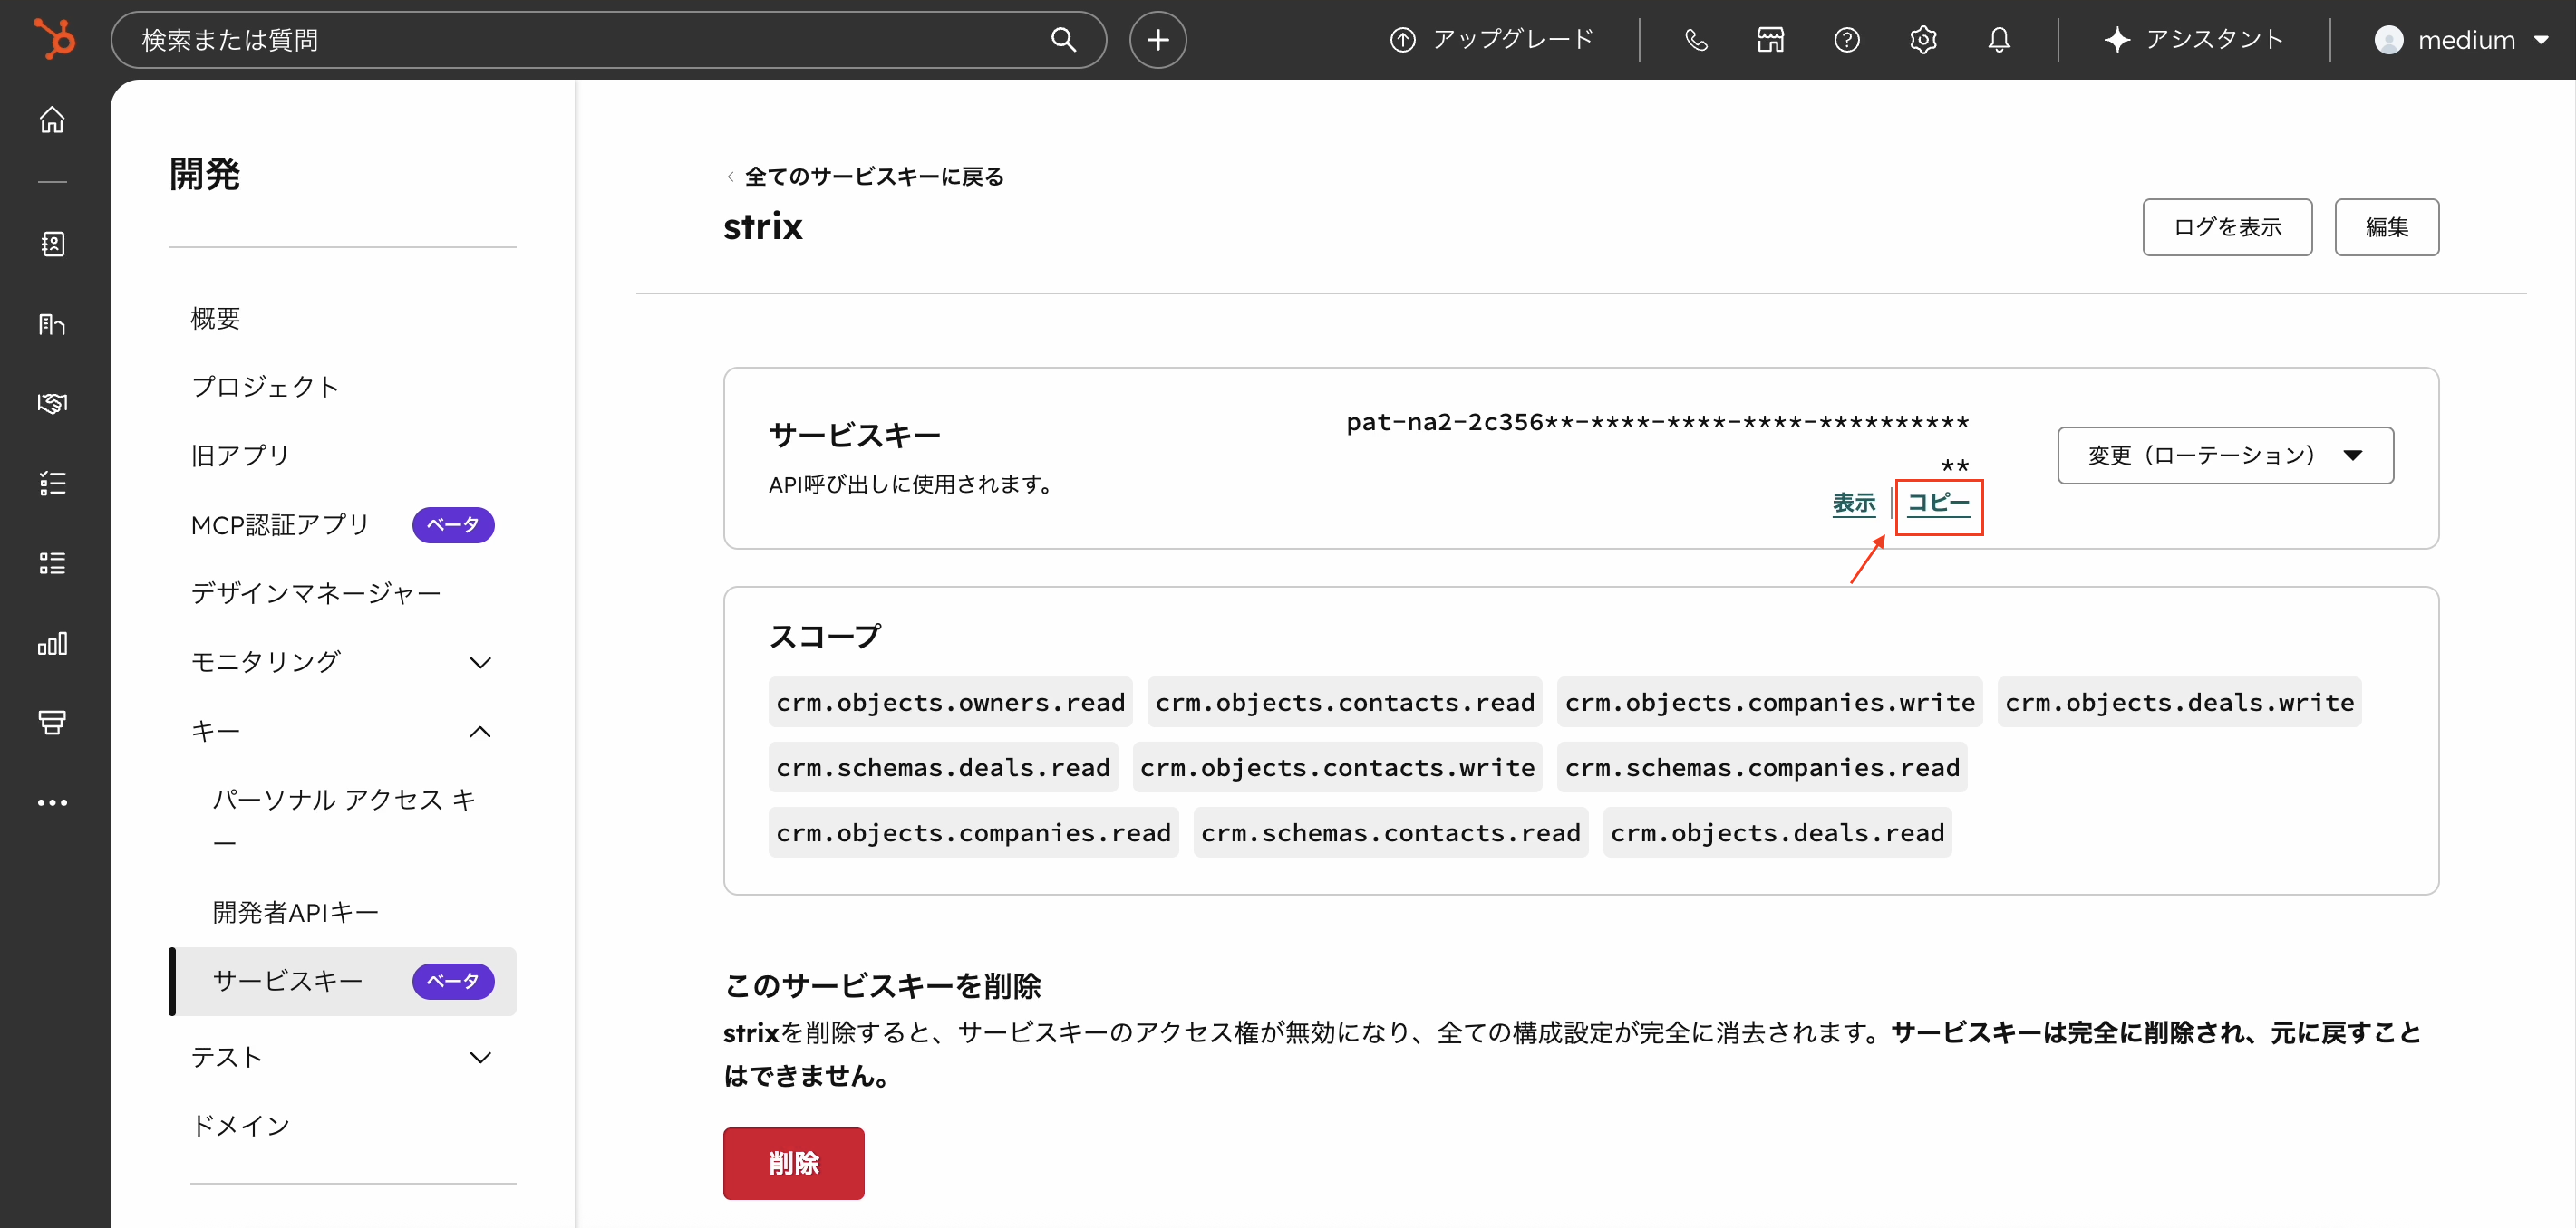This screenshot has height=1228, width=2576.
Task: Click crm.objects.contacts.write scope tag
Action: pyautogui.click(x=1337, y=766)
